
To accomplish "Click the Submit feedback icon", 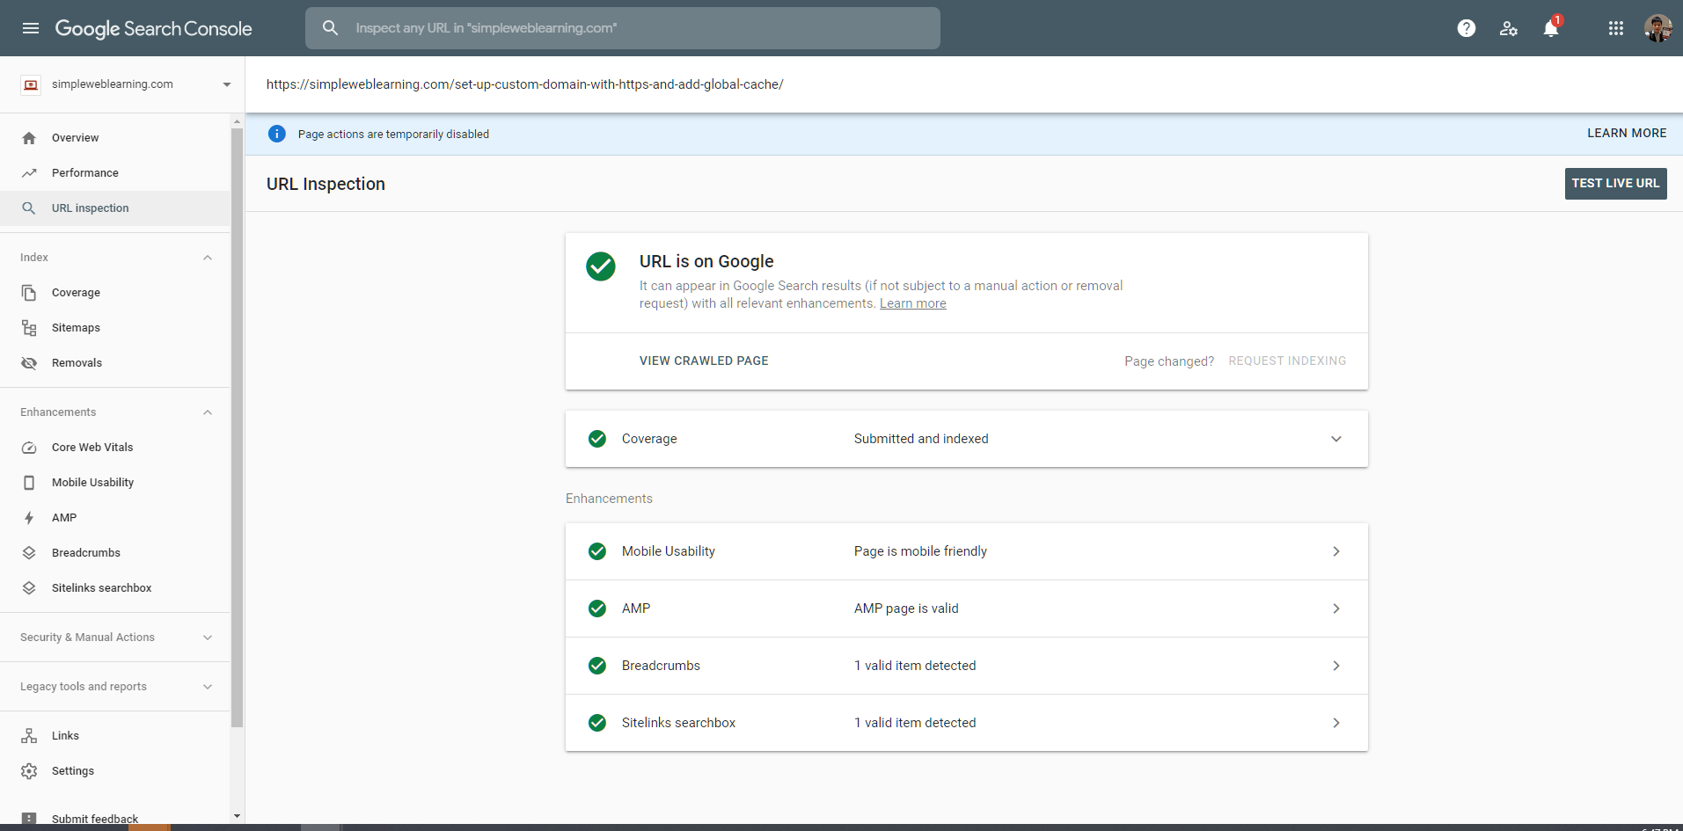I will click(x=29, y=819).
